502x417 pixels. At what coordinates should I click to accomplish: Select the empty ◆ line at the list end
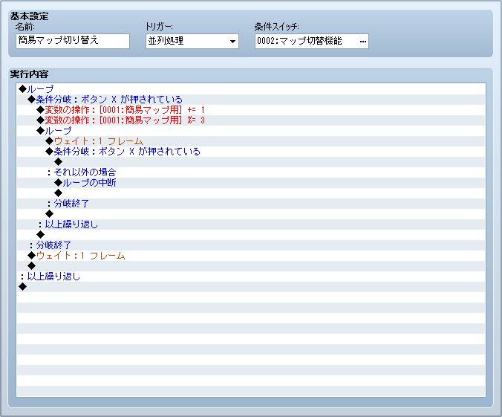(251, 287)
